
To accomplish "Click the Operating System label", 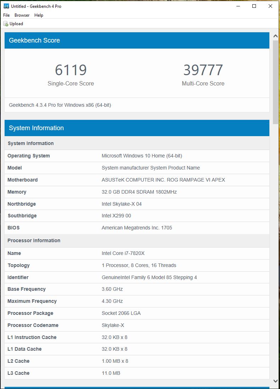I will (x=28, y=156).
